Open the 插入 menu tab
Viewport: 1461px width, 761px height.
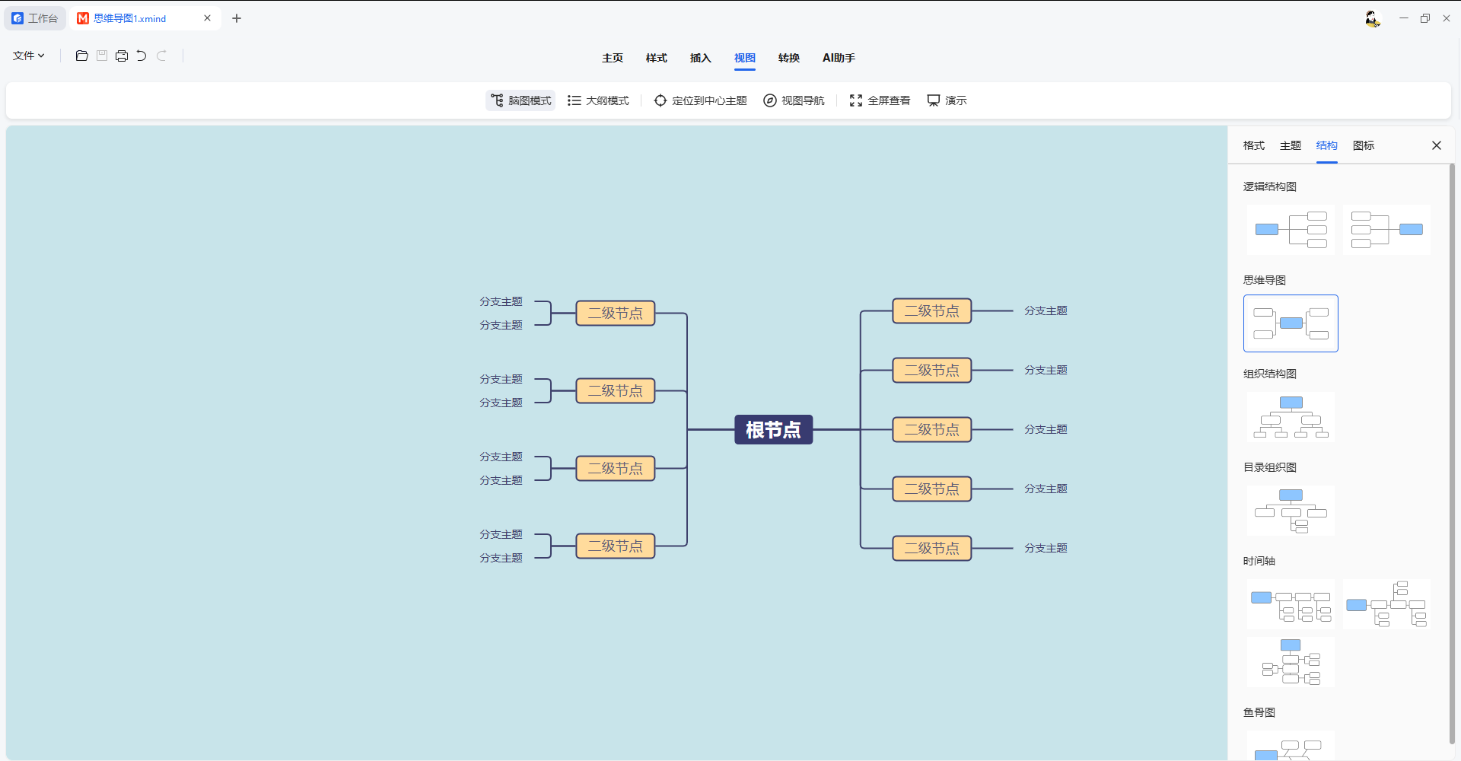(701, 58)
